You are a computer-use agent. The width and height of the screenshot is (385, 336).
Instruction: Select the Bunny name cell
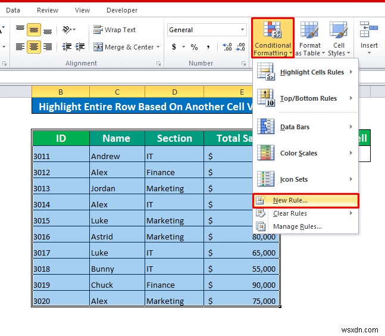click(x=117, y=266)
